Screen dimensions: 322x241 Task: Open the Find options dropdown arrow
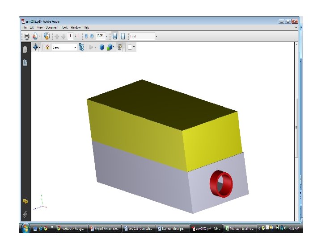click(156, 37)
